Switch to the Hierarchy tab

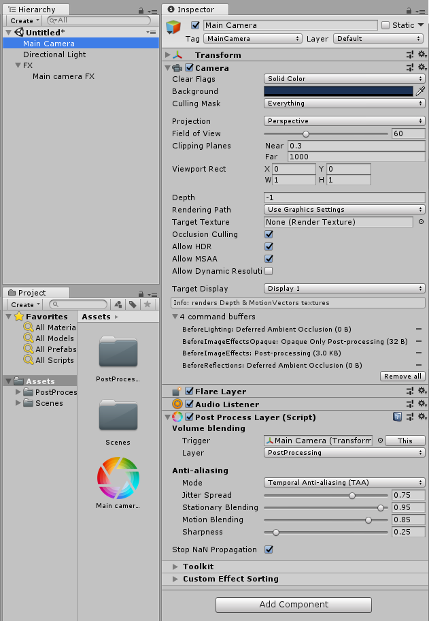pos(36,10)
